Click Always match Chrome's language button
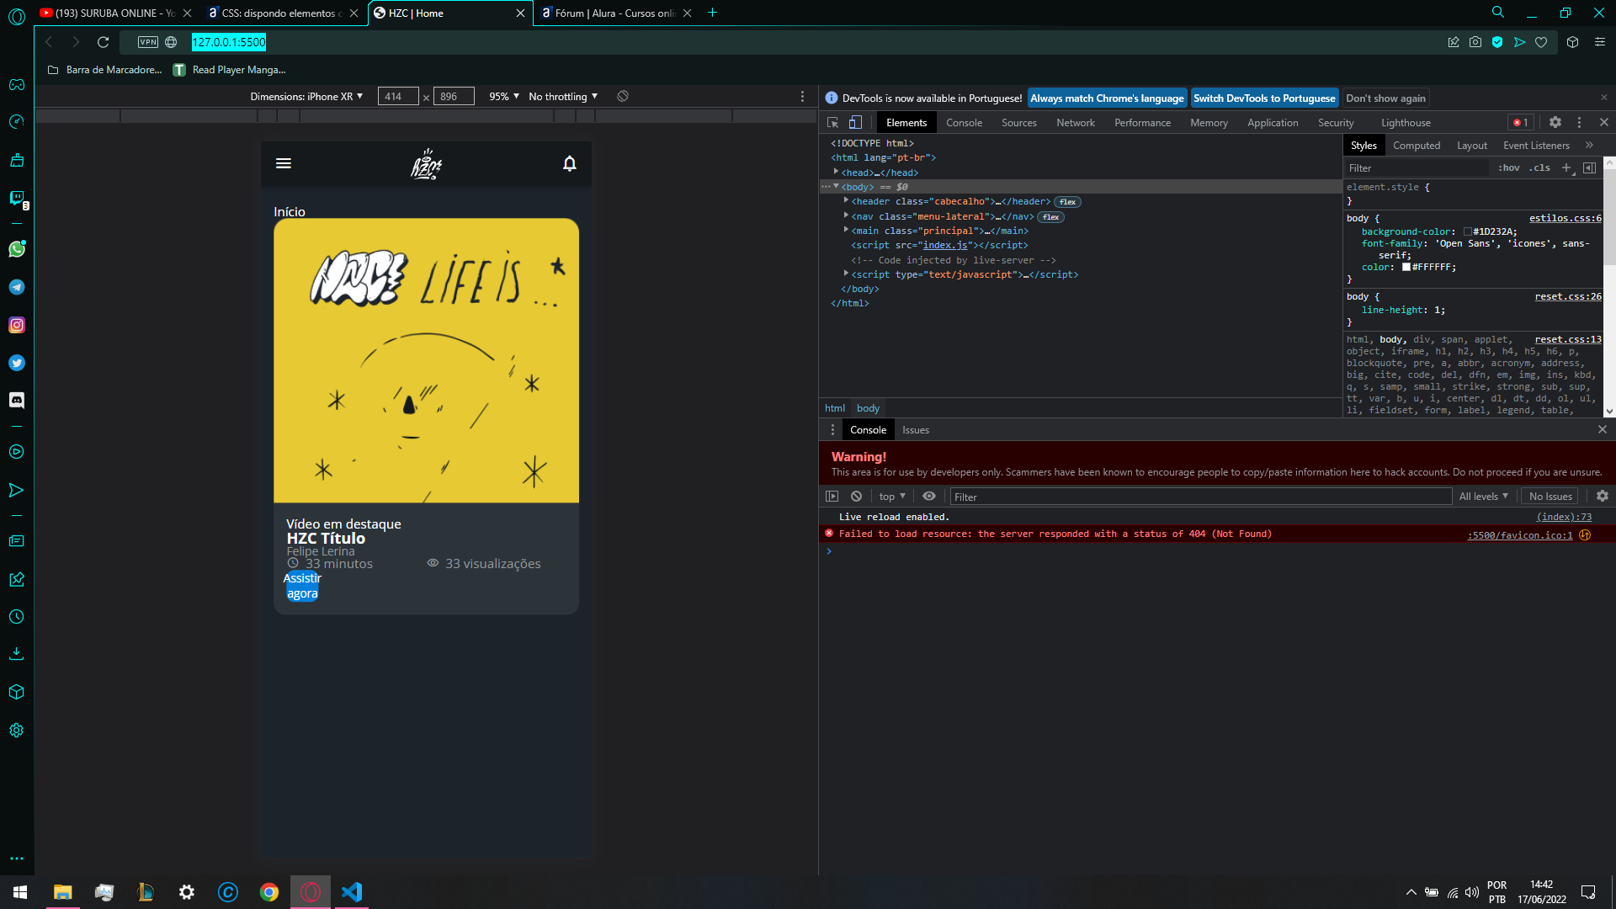 1107,98
